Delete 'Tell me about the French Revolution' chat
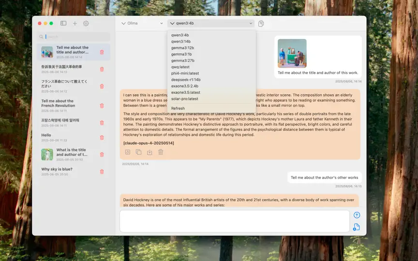The image size is (418, 261). click(102, 106)
